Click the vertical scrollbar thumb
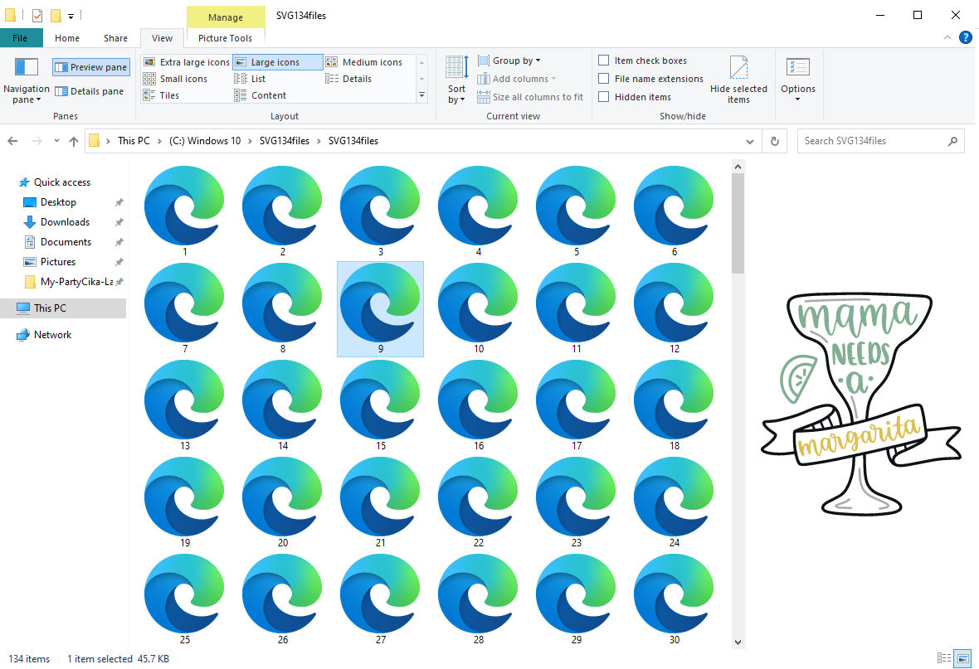This screenshot has height=669, width=979. 738,224
